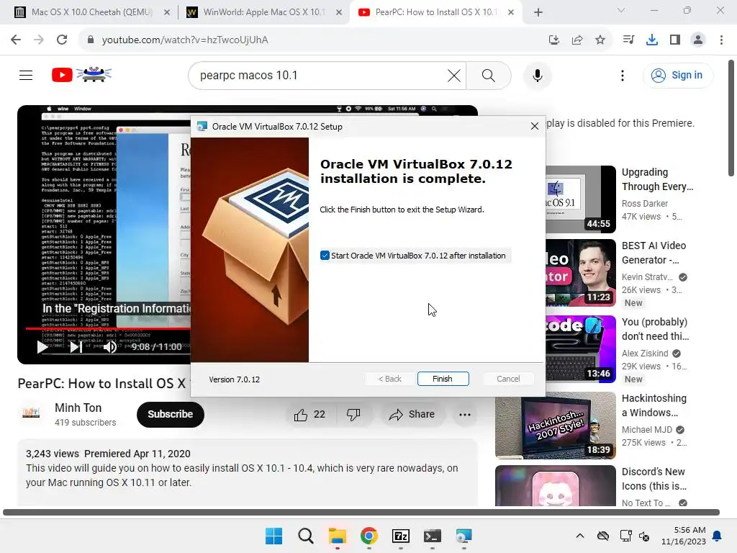Switch to WinWorld Apple Mac OS X tab
This screenshot has height=553, width=737.
[x=263, y=12]
